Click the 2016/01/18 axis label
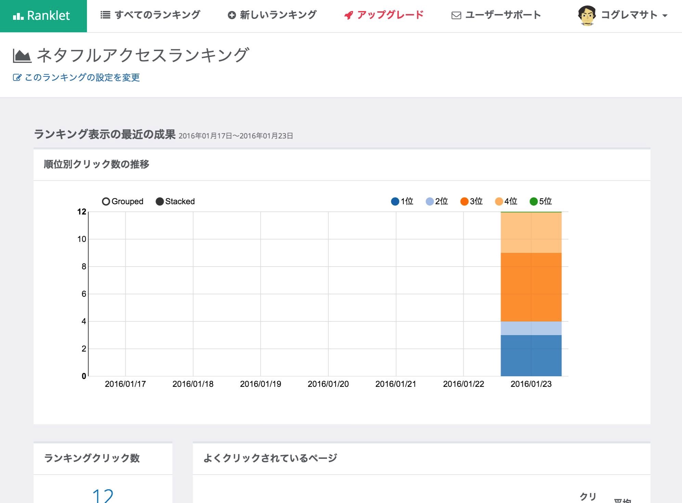 pyautogui.click(x=193, y=384)
